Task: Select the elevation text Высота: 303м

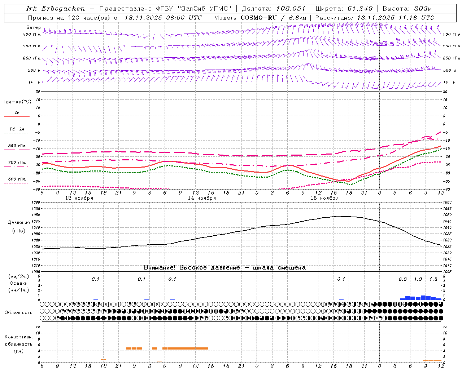Action: [x=407, y=9]
